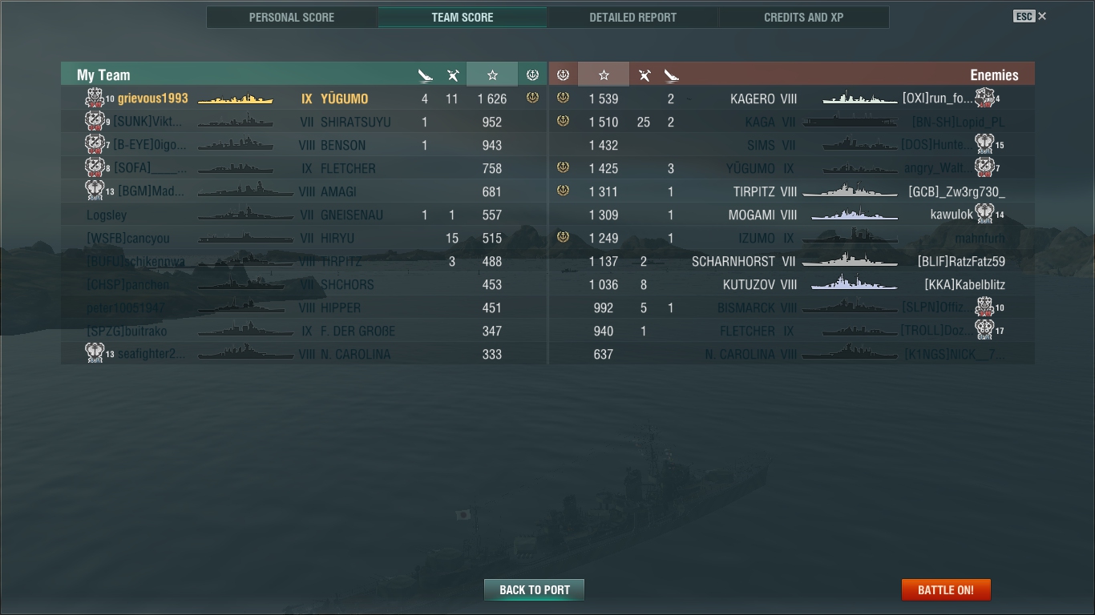Viewport: 1095px width, 615px height.
Task: Select player Logsley in Gneisenau row
Action: tap(107, 215)
